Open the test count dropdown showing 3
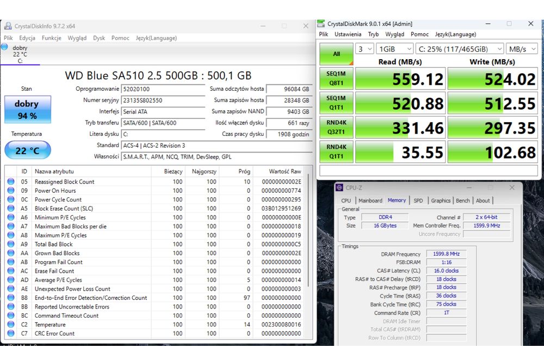Image resolution: width=544 pixels, height=346 pixels. (x=364, y=49)
